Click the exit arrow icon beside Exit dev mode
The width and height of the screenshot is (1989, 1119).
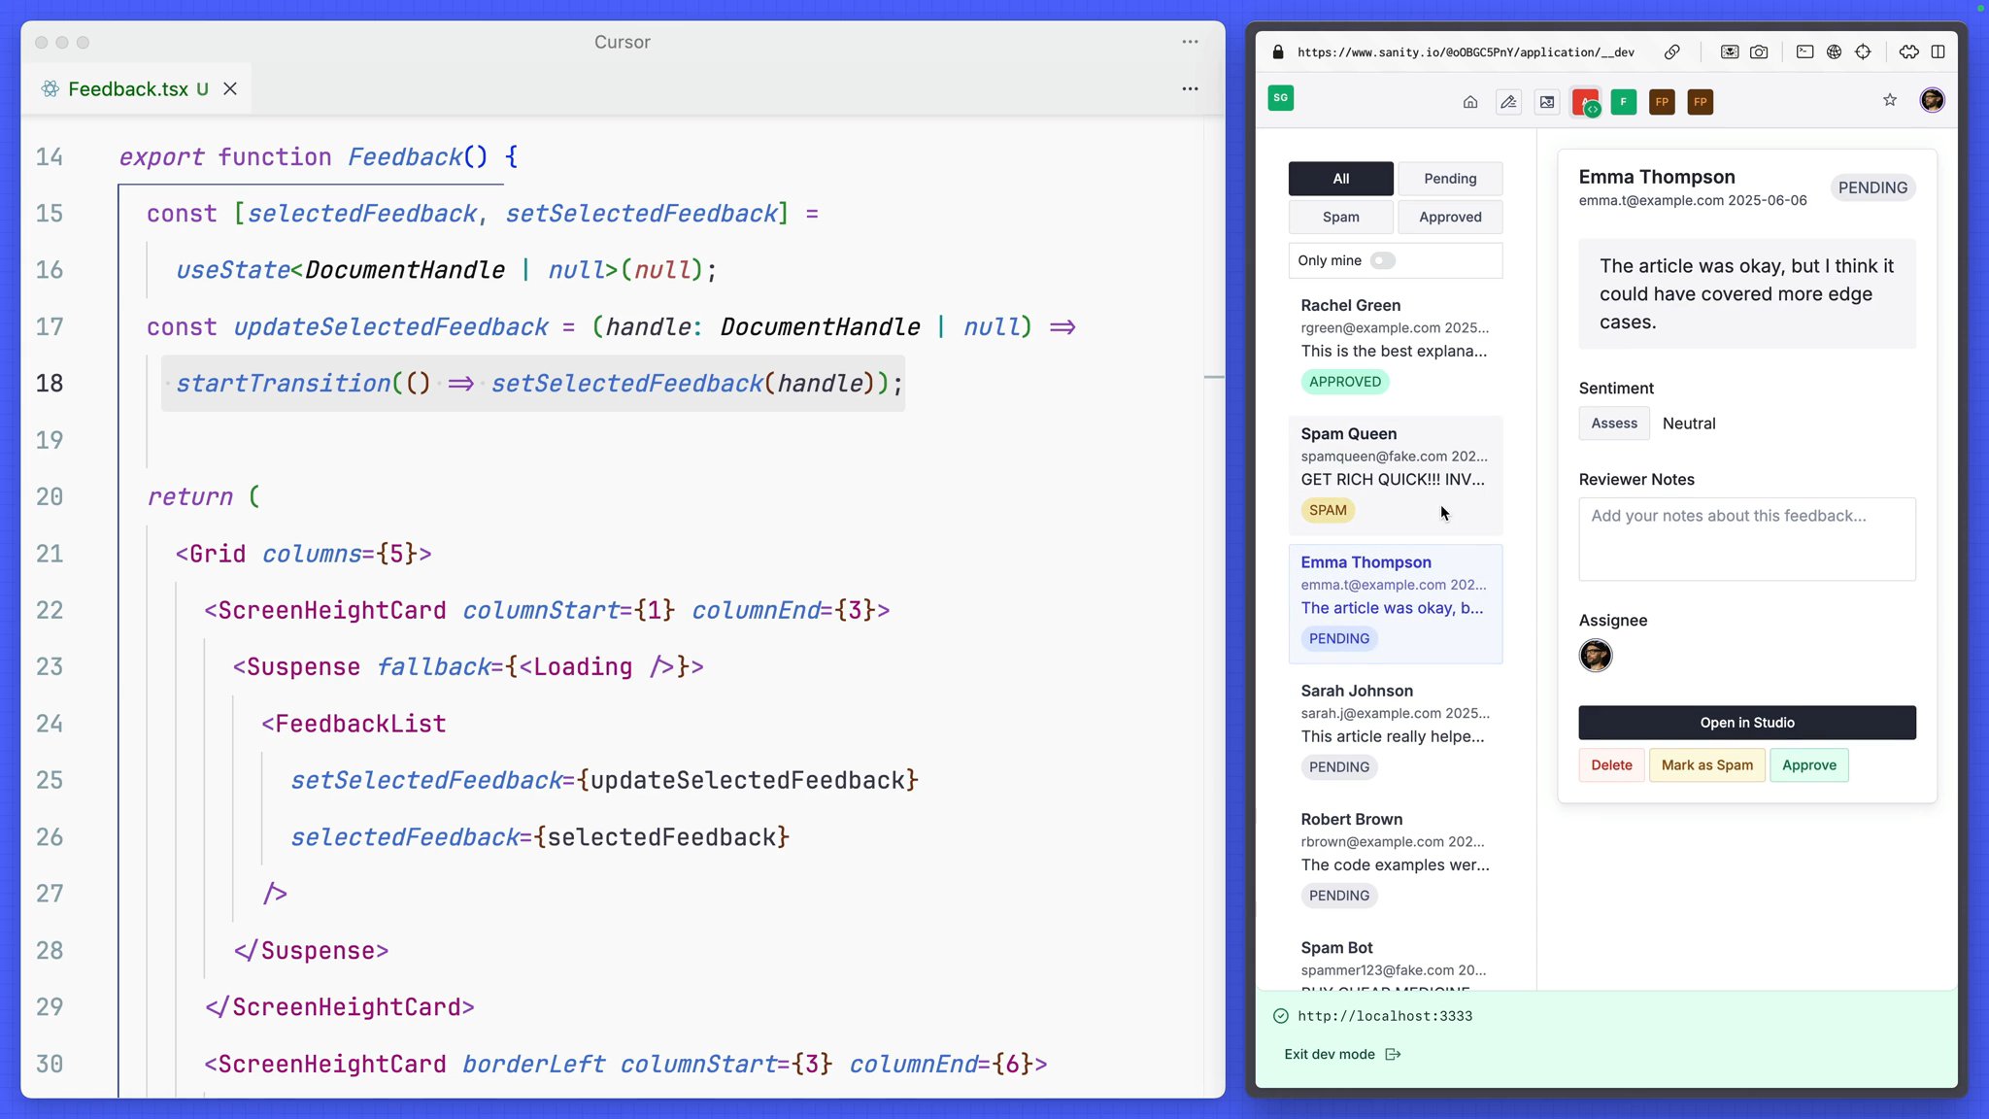coord(1393,1055)
